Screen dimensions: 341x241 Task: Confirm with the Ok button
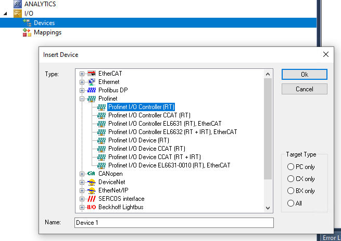304,74
